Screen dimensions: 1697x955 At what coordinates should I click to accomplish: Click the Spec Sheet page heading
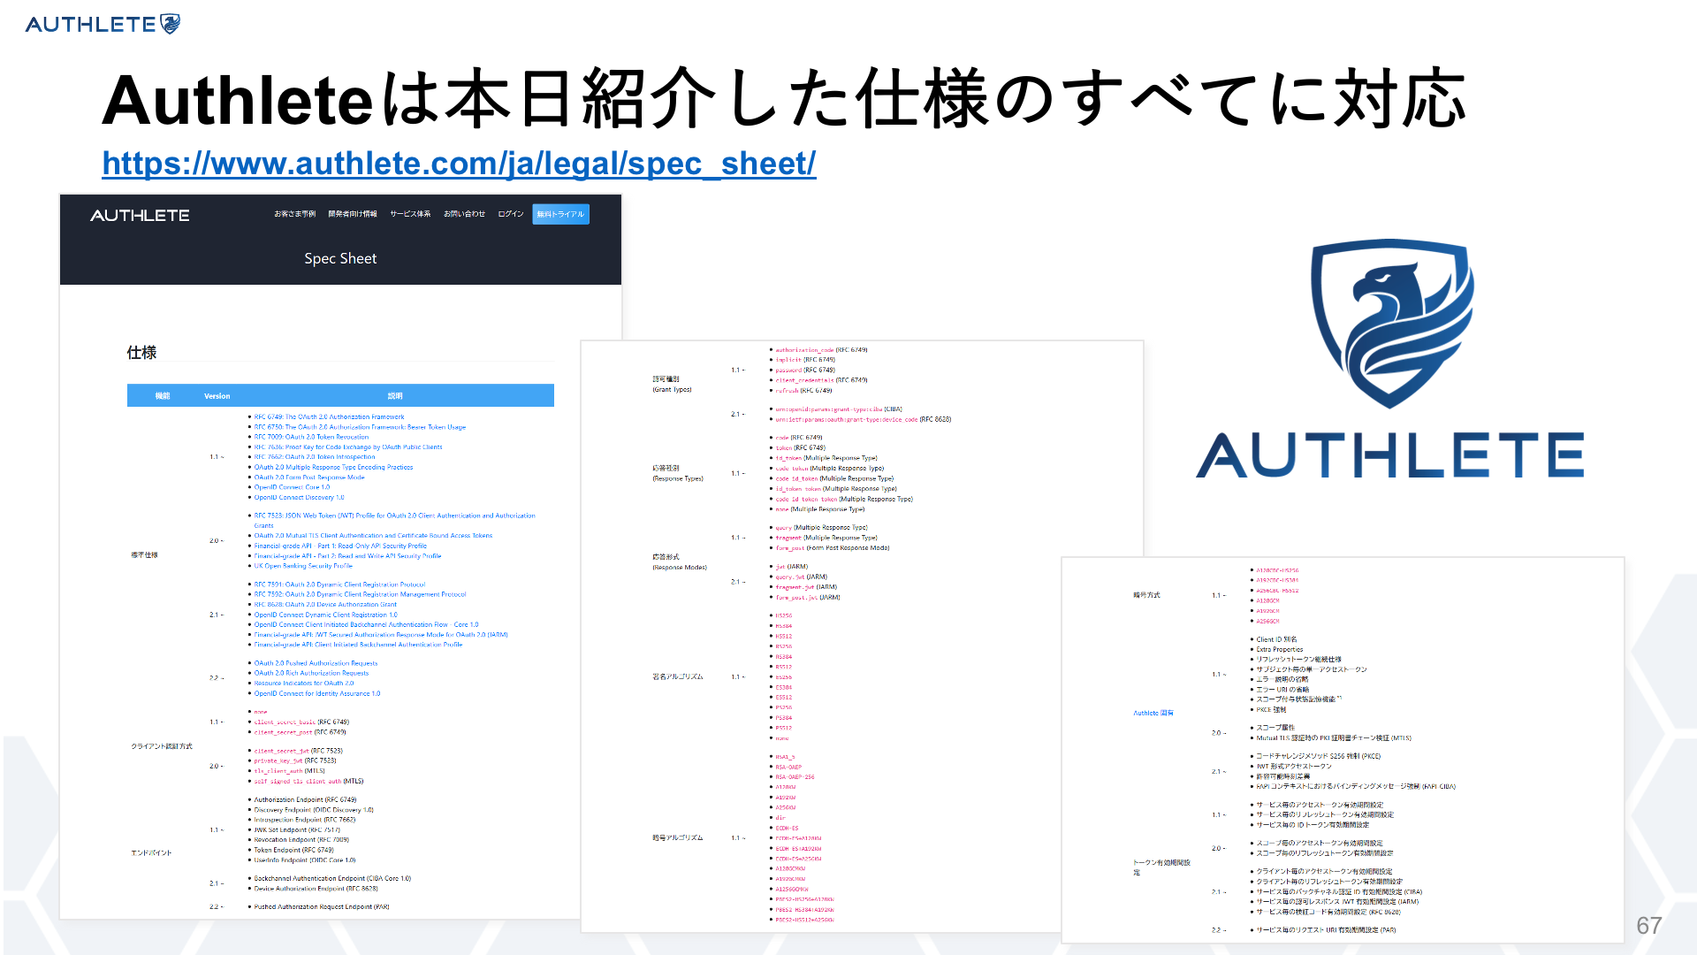tap(340, 258)
